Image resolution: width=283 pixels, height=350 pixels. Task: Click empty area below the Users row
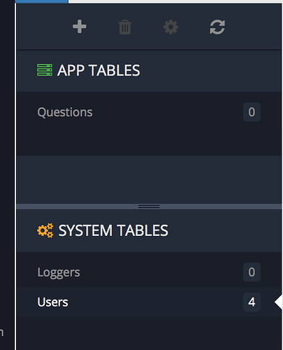click(149, 334)
